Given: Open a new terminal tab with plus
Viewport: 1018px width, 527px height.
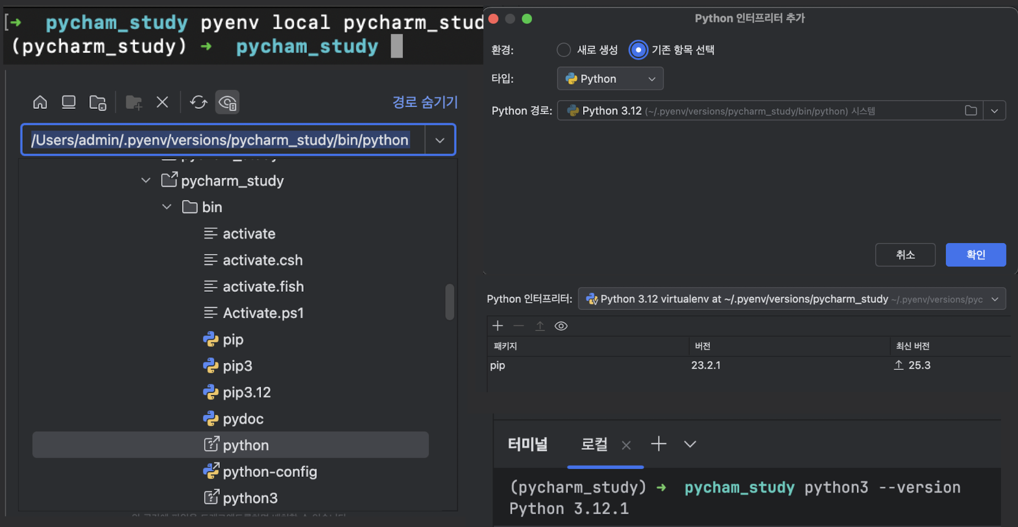Looking at the screenshot, I should click(x=659, y=444).
